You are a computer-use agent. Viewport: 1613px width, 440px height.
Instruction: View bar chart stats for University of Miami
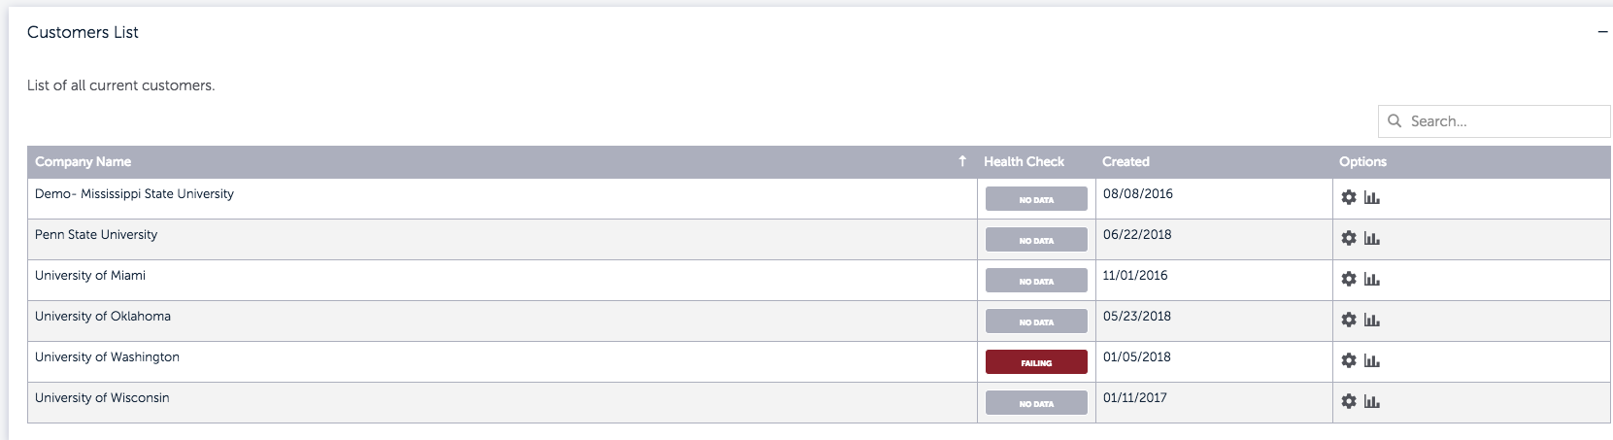click(1372, 280)
